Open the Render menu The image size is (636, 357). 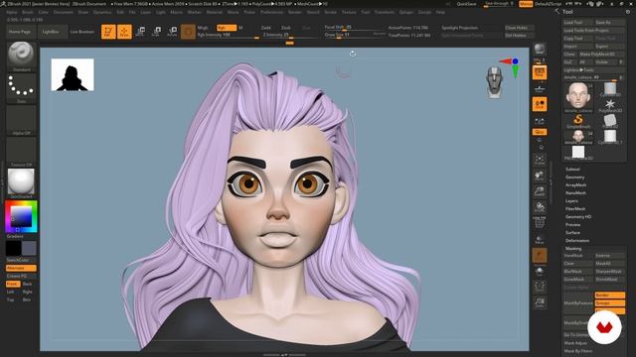point(295,12)
